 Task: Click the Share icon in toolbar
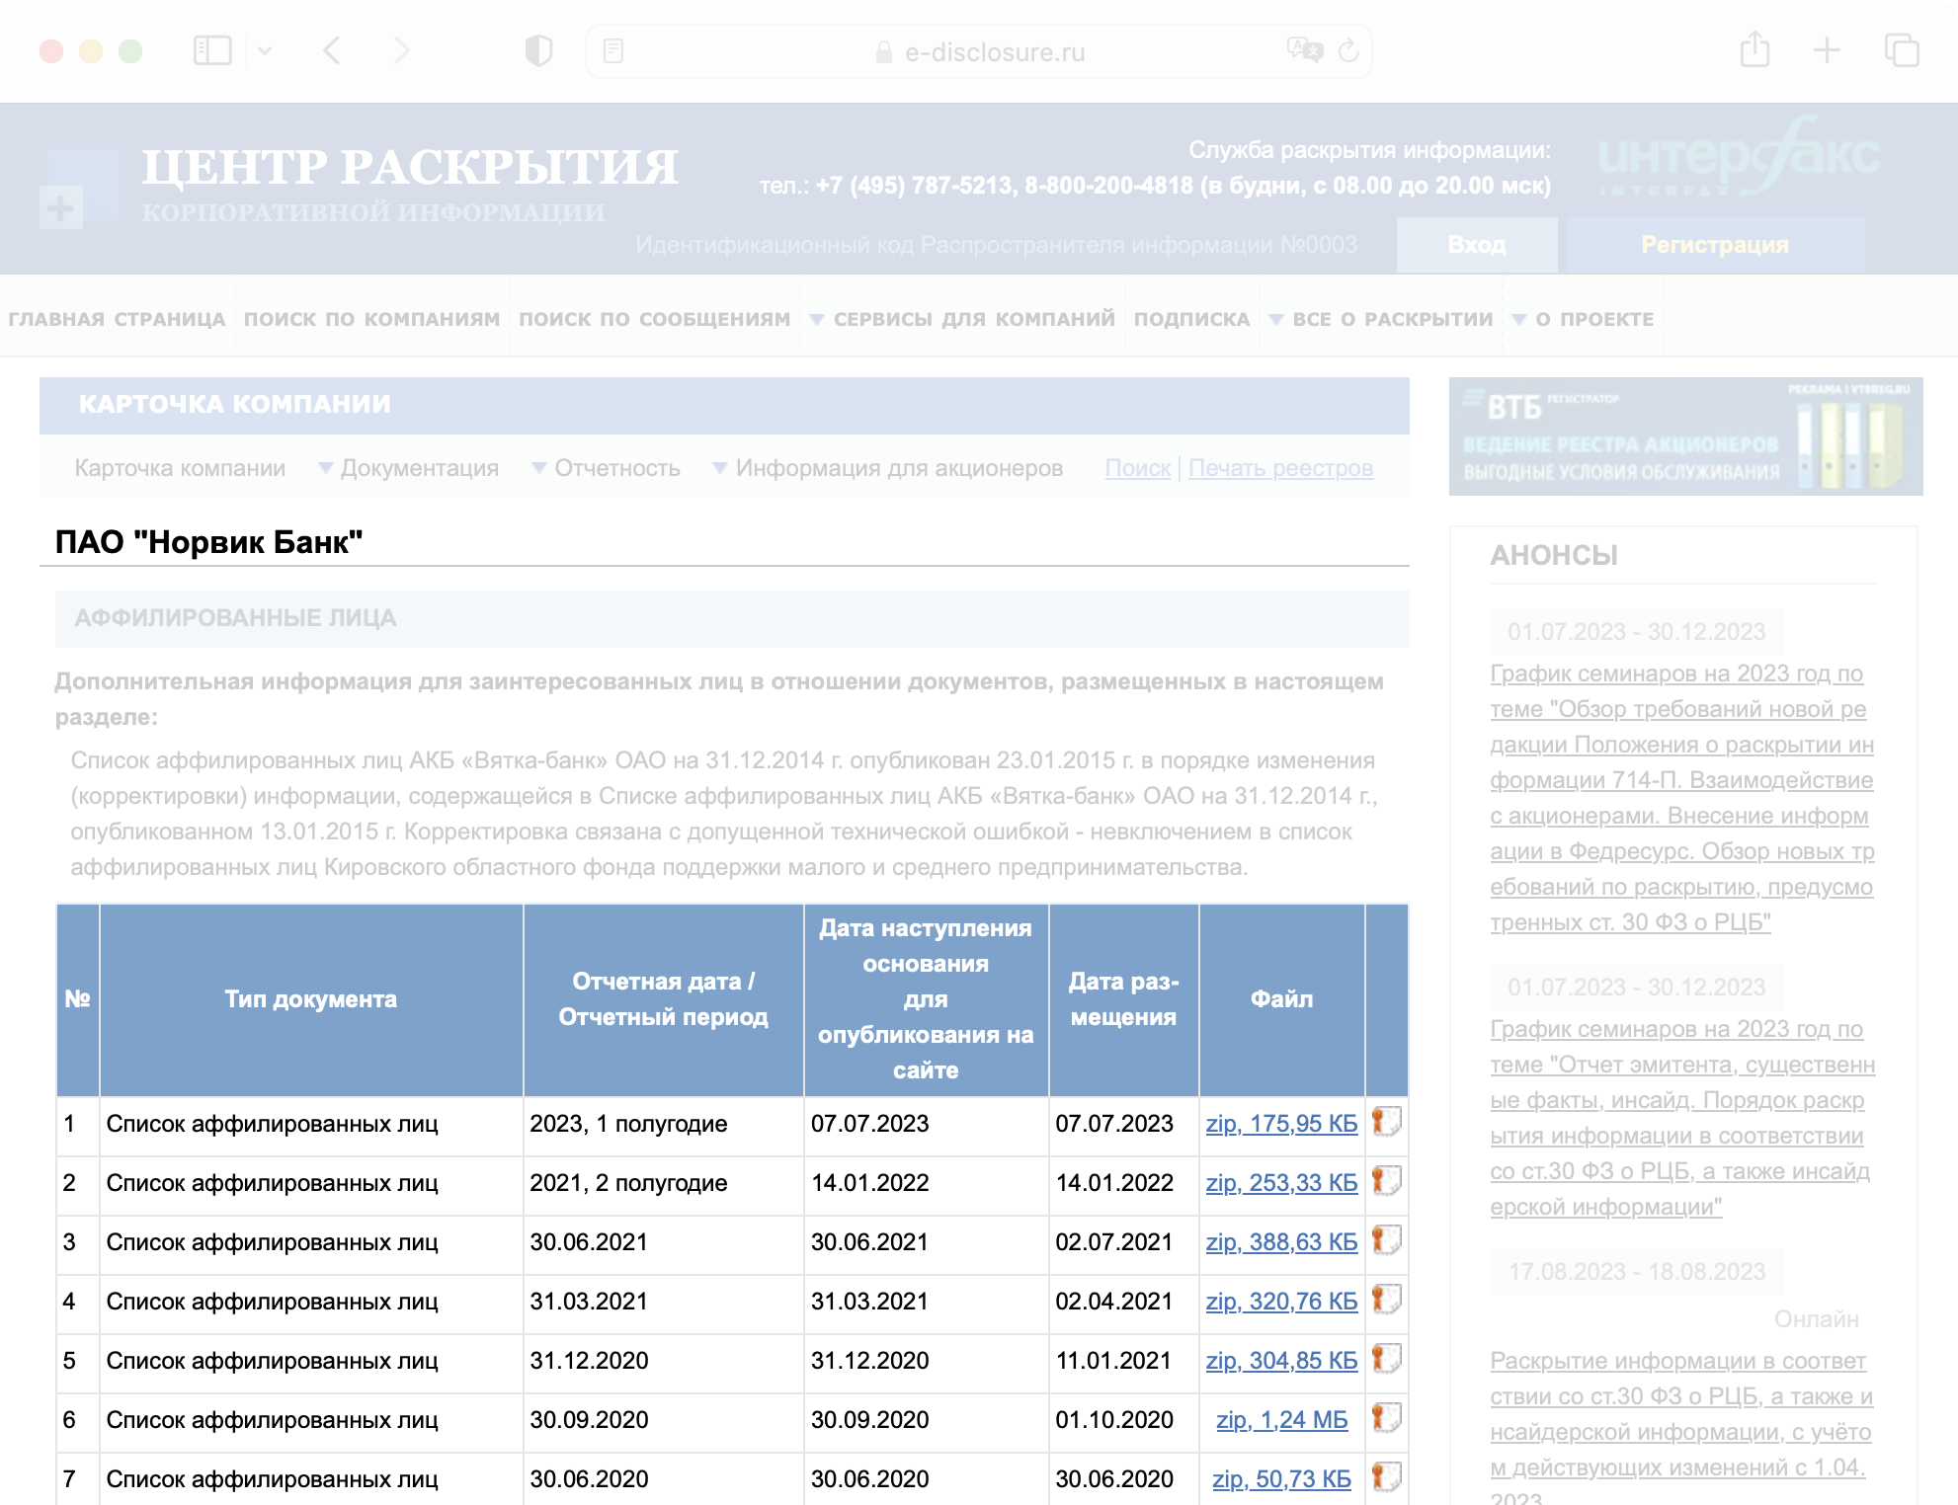coord(1754,50)
